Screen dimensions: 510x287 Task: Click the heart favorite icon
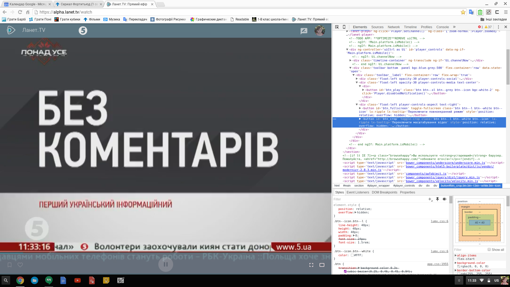click(x=20, y=265)
